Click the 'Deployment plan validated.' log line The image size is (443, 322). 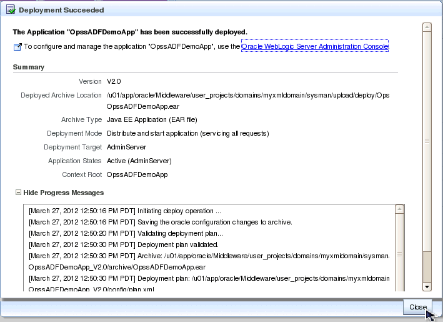point(124,245)
